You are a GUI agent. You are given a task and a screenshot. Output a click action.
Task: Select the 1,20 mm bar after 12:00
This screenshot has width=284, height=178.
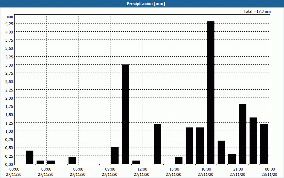157,144
